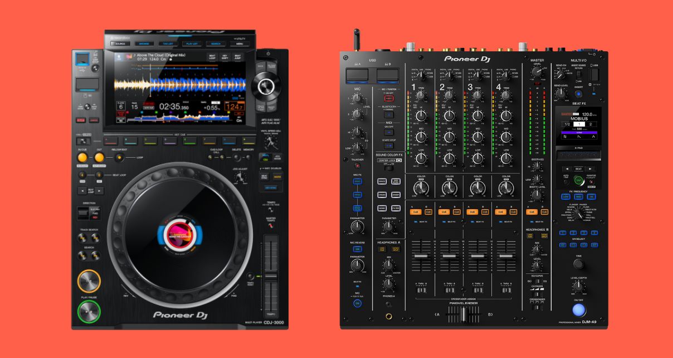Flip the DIRECTION lever on the CDJ
The height and width of the screenshot is (358, 673).
[82, 212]
